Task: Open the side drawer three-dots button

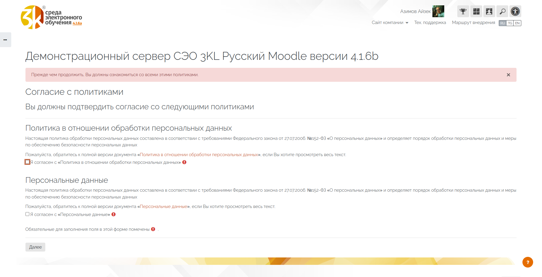Action: tap(5, 40)
